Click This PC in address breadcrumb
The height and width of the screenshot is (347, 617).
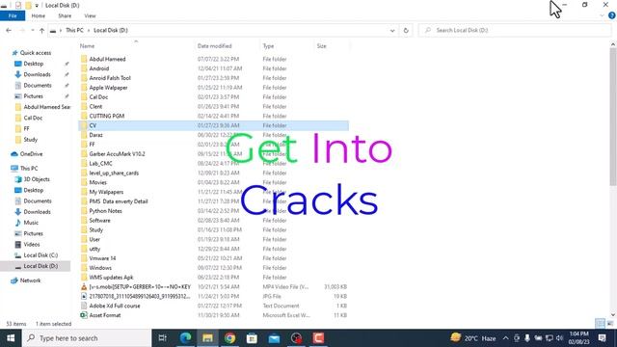[74, 30]
